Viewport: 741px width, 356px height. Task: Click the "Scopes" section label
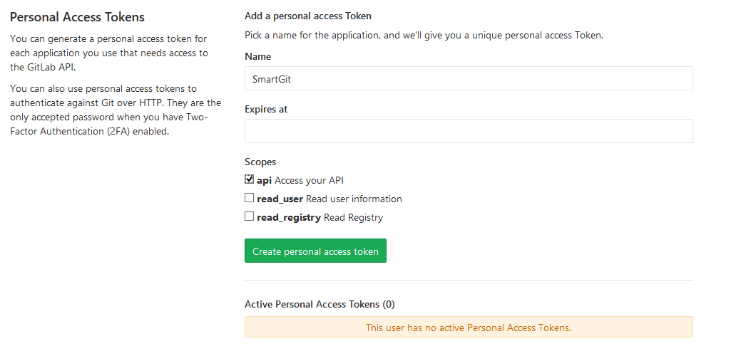tap(260, 162)
